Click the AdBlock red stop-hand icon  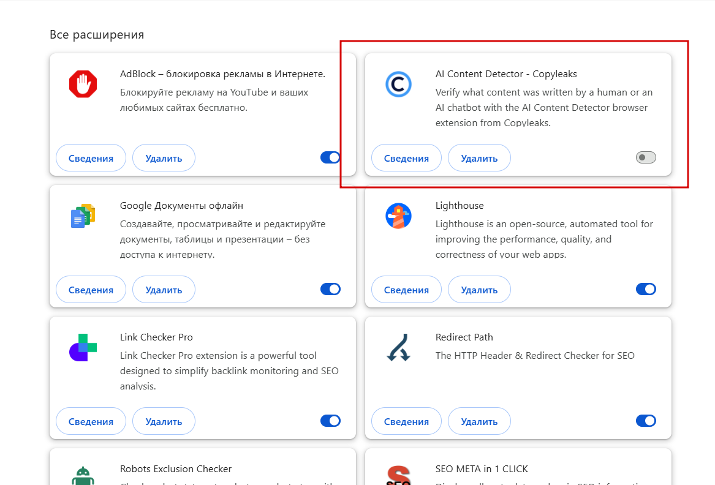tap(83, 84)
